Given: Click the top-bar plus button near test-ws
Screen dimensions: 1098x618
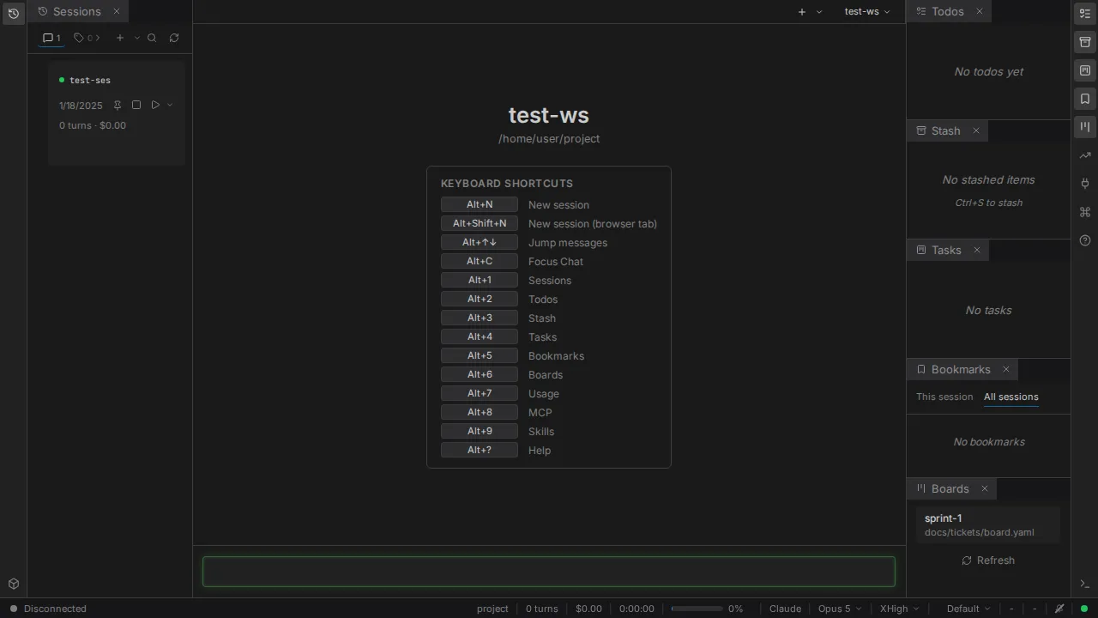Looking at the screenshot, I should point(802,12).
